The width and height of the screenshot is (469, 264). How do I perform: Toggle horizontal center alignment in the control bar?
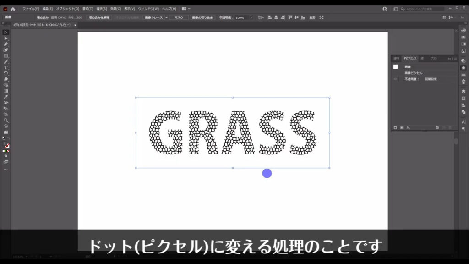click(x=276, y=17)
